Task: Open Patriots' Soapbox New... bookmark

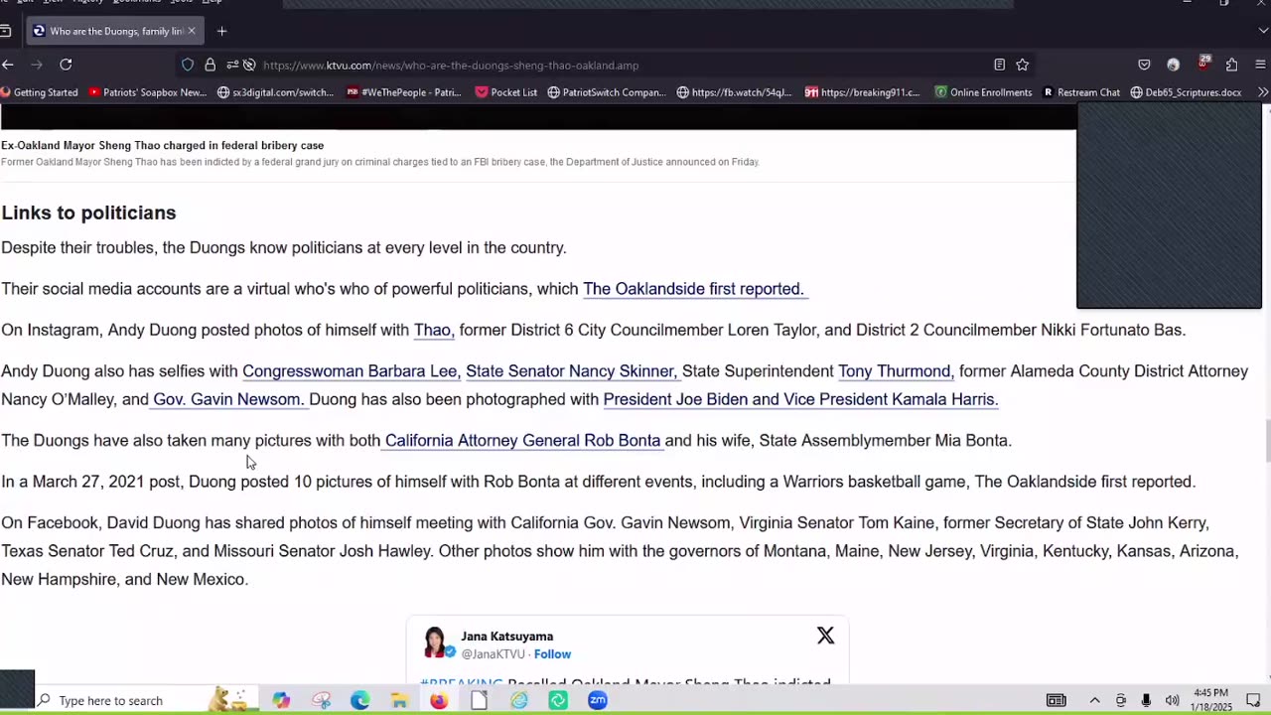Action: (147, 92)
